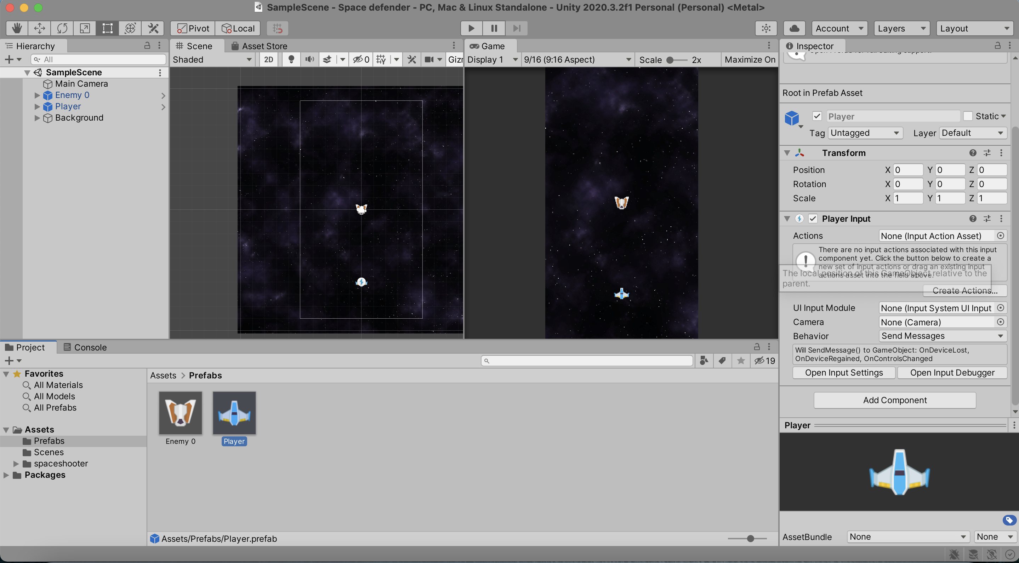Open the Layout dropdown
This screenshot has height=563, width=1019.
974,28
